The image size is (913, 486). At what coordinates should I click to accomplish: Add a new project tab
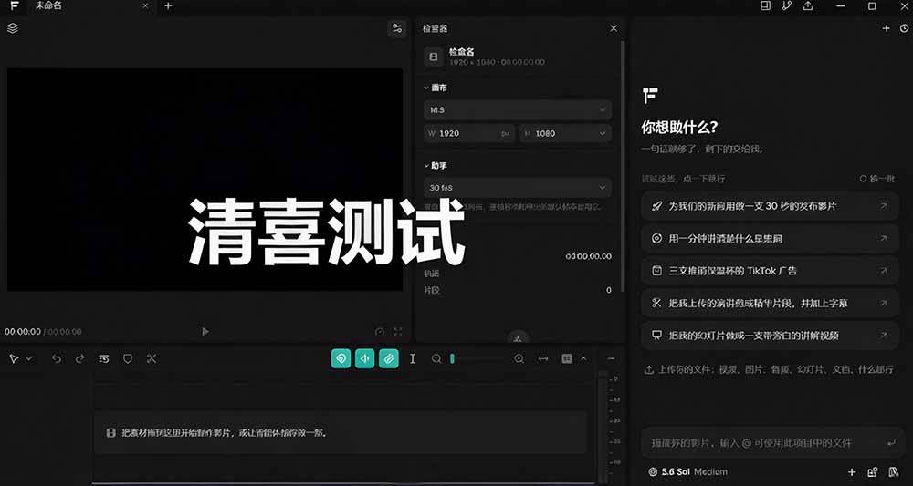pos(168,5)
